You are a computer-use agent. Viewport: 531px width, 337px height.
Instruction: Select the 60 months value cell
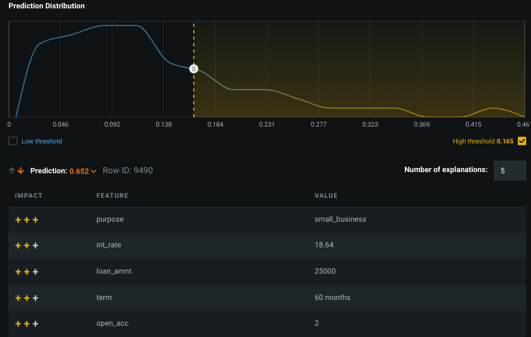pos(332,298)
